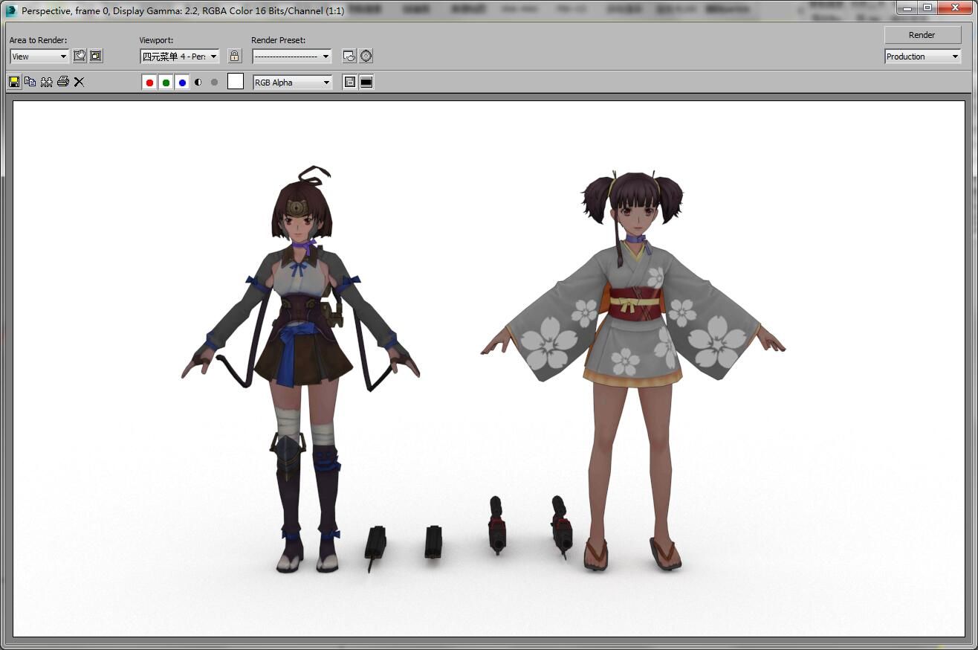Click the Auto Region Selected icon
Viewport: 978px width, 650px height.
click(96, 56)
